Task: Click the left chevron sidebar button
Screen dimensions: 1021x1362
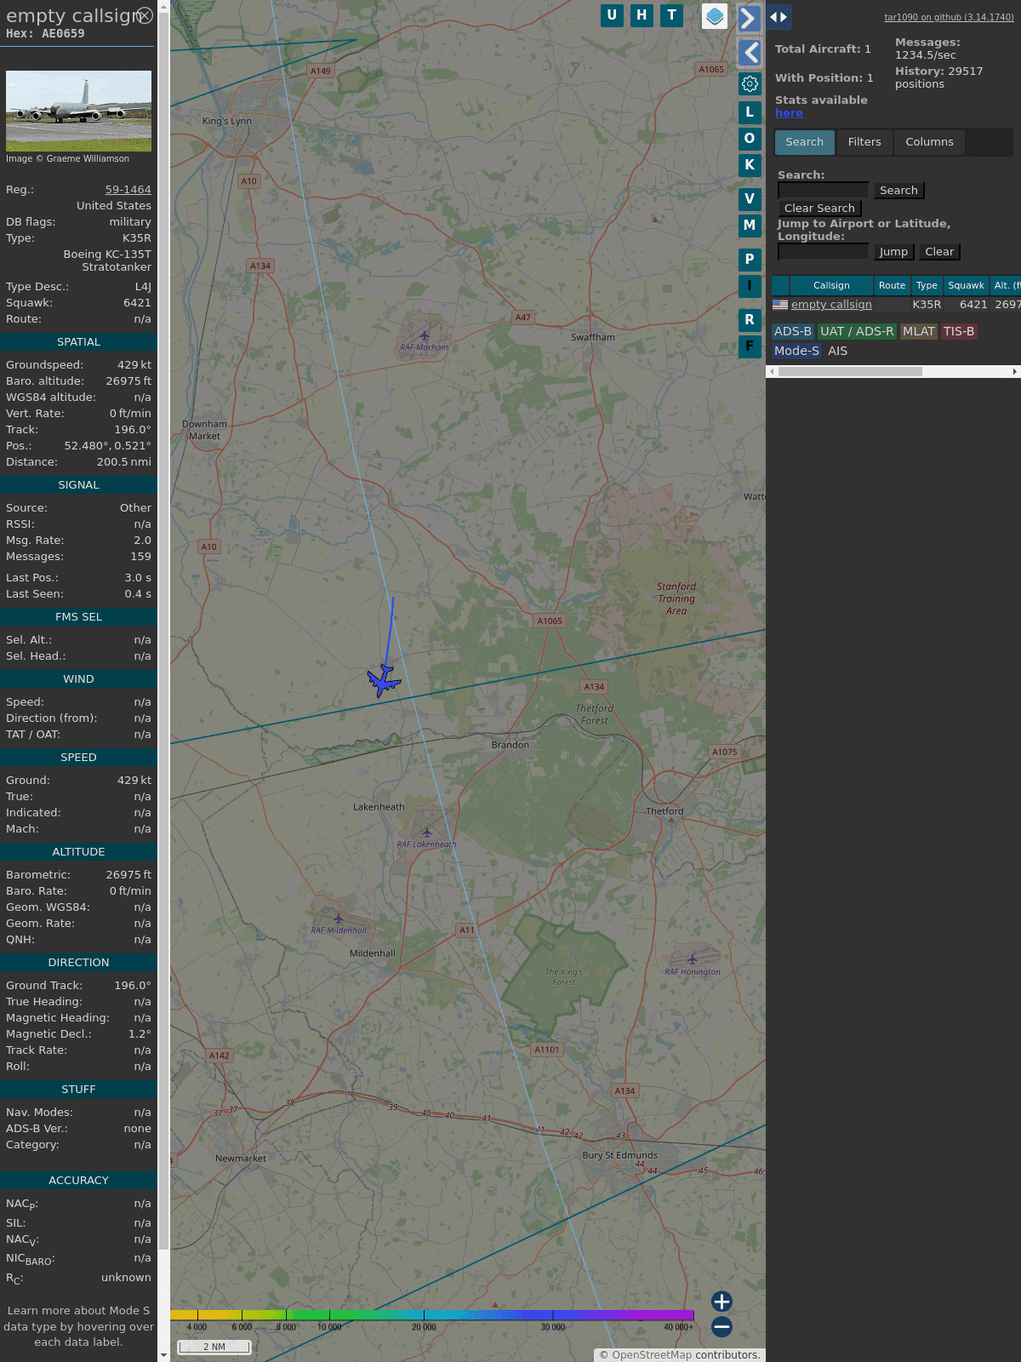Action: [750, 53]
